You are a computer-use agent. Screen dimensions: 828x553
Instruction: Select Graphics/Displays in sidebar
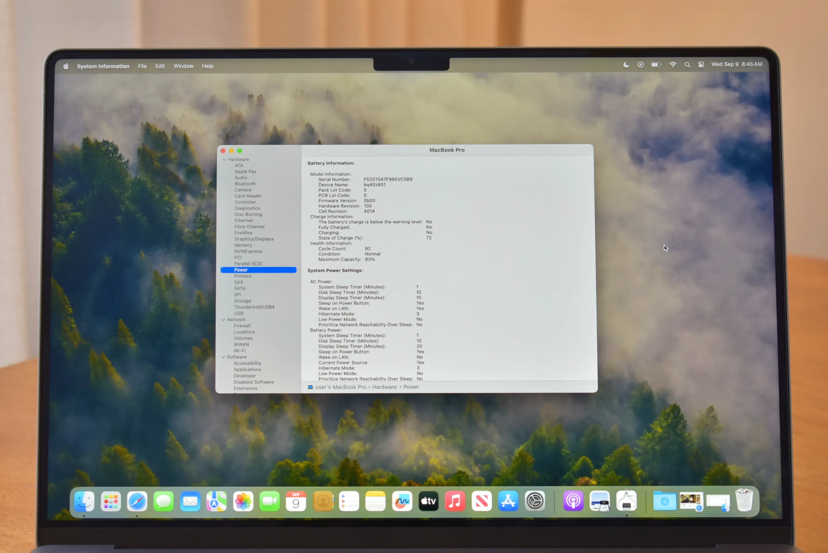point(254,239)
